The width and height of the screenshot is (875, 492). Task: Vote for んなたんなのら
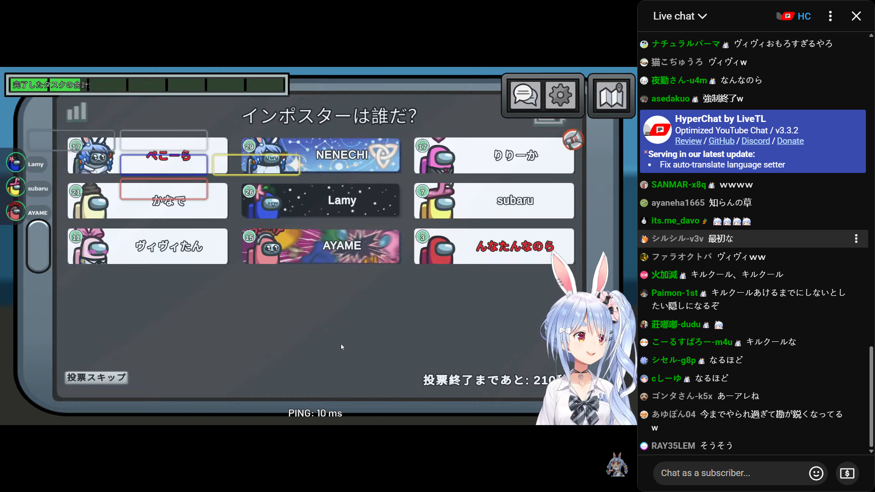494,246
